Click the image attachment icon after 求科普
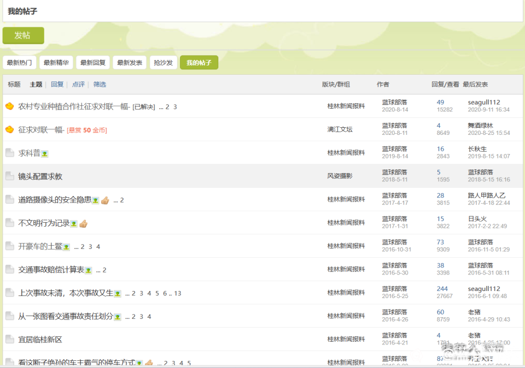 (45, 154)
